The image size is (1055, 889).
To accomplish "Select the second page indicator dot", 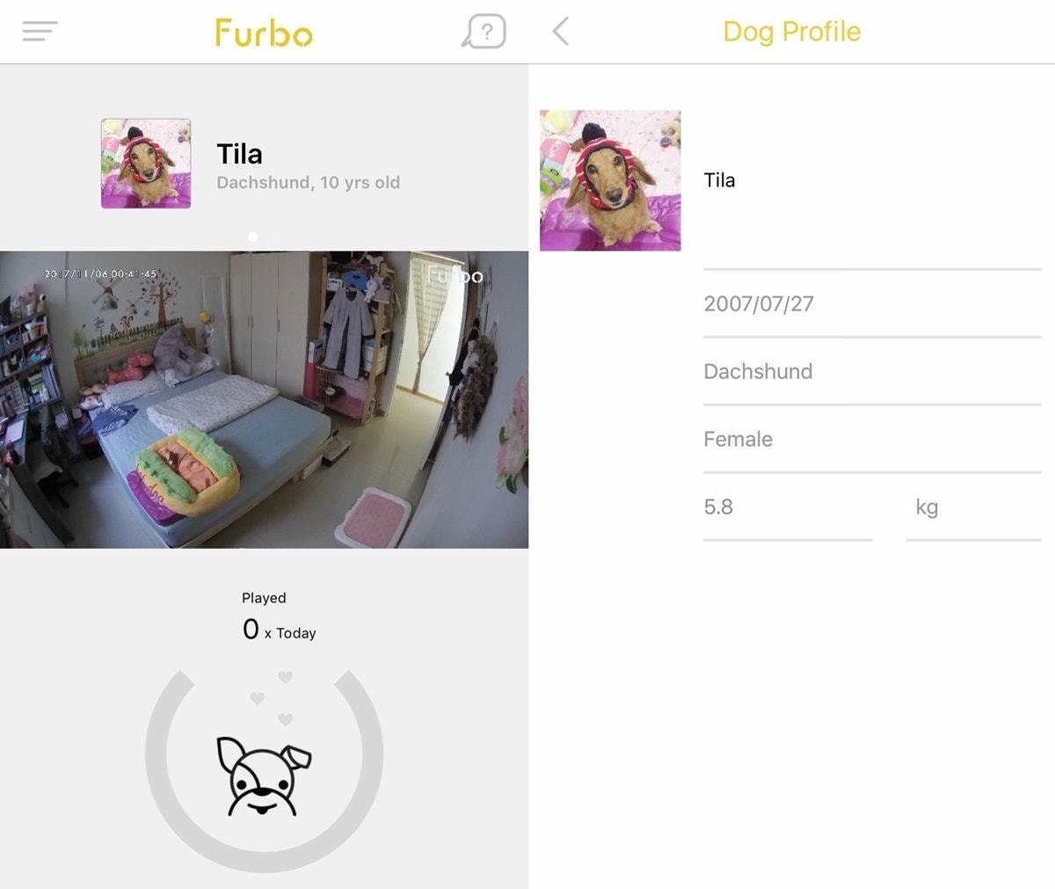I will click(276, 237).
